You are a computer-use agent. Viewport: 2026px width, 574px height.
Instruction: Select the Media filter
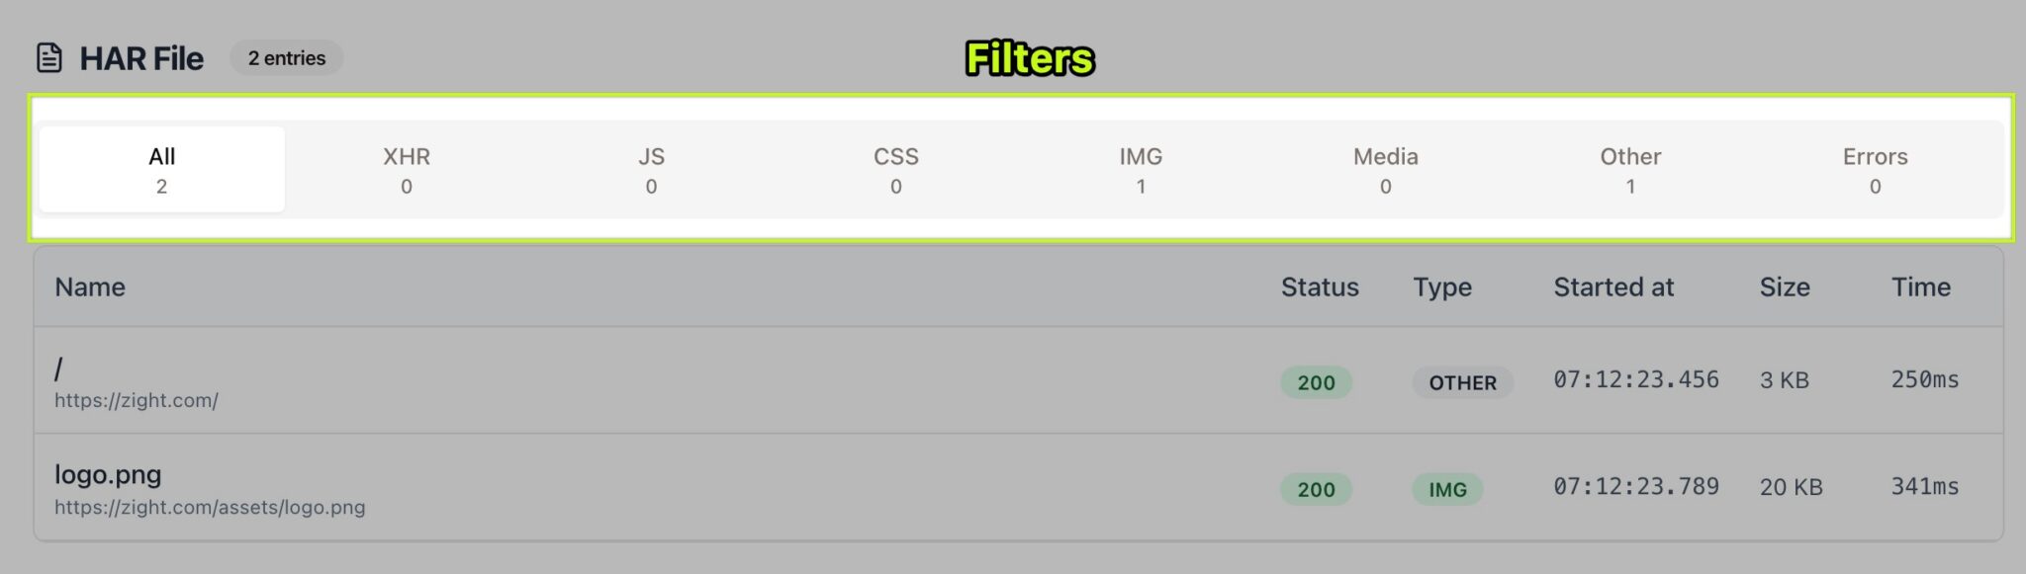[1385, 168]
